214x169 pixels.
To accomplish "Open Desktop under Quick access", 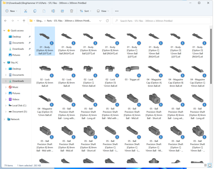I will 17,37.
